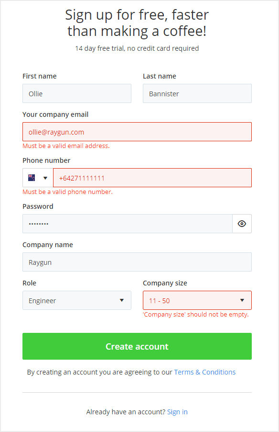Select the Sign in link

(x=177, y=411)
